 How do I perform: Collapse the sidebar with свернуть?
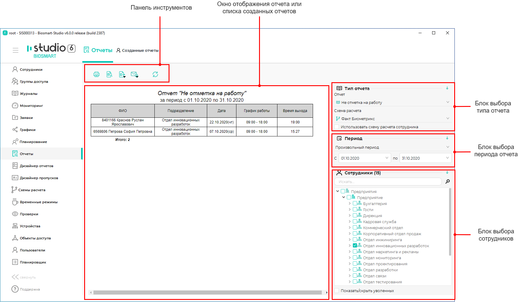pyautogui.click(x=28, y=277)
